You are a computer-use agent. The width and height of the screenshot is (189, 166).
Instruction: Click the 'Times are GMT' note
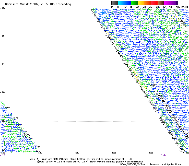[48, 159]
